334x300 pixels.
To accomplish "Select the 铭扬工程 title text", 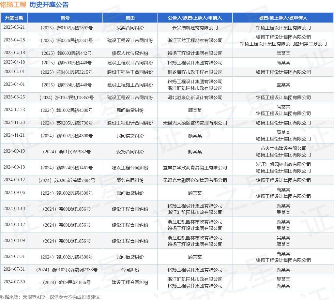I will (13, 5).
